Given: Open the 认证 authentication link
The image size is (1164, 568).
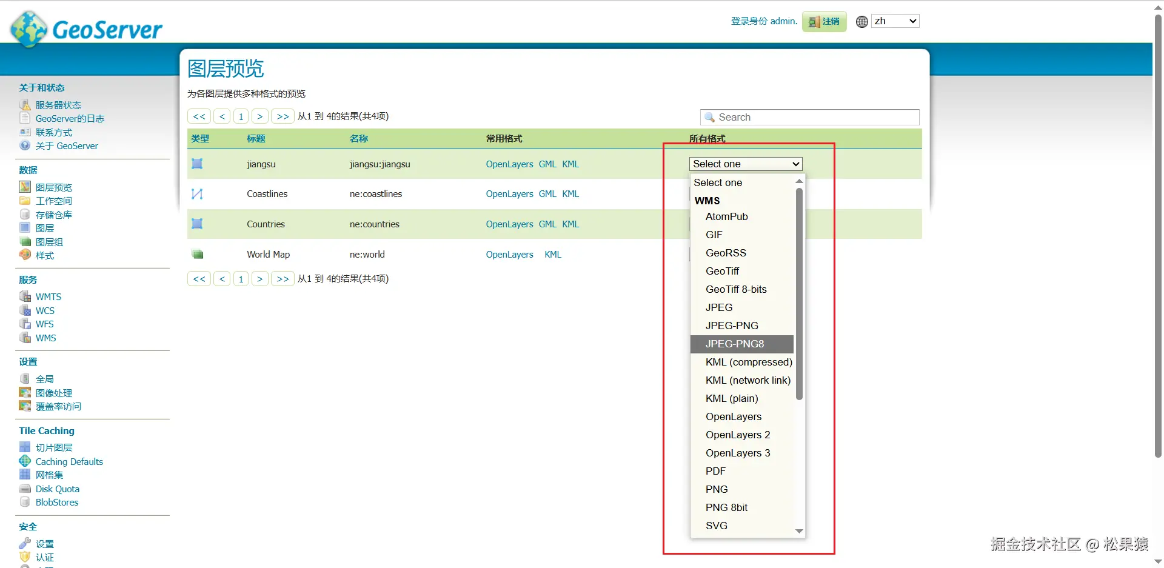Looking at the screenshot, I should pyautogui.click(x=45, y=557).
